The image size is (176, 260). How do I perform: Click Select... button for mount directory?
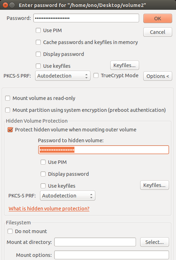[154, 242]
